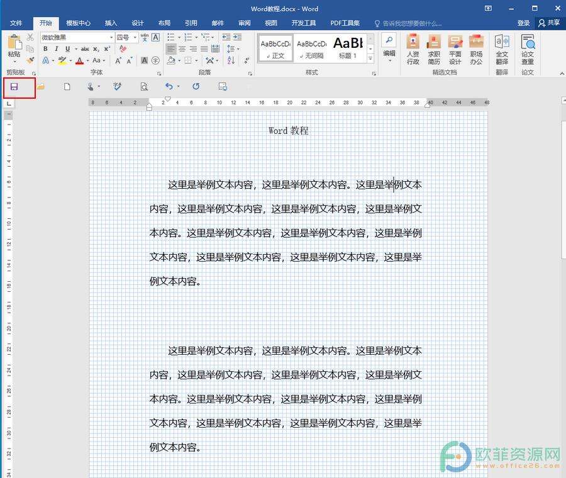Toggle subscript formatting
This screenshot has width=566, height=478.
(96, 48)
